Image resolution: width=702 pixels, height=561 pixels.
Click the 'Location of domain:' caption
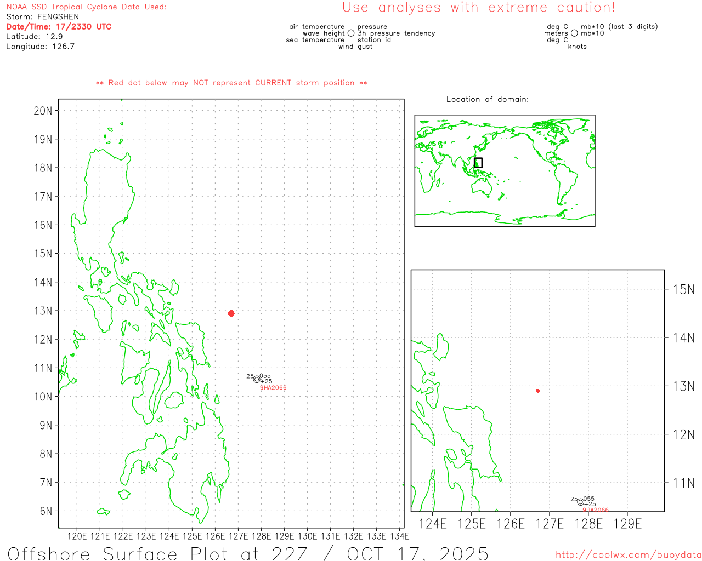click(x=487, y=100)
